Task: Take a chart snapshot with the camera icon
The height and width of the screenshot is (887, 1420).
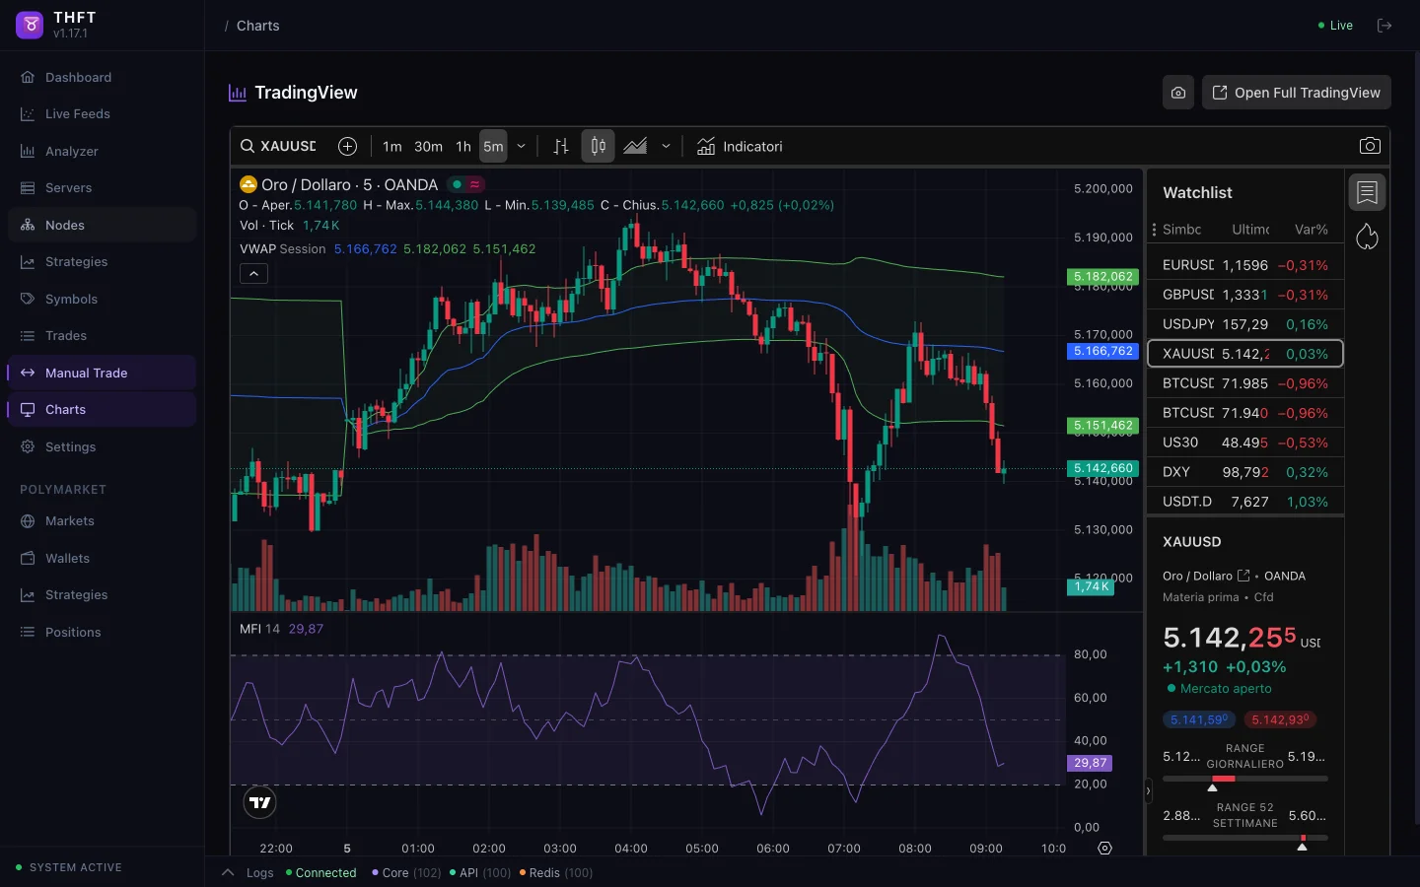Action: click(x=1370, y=146)
